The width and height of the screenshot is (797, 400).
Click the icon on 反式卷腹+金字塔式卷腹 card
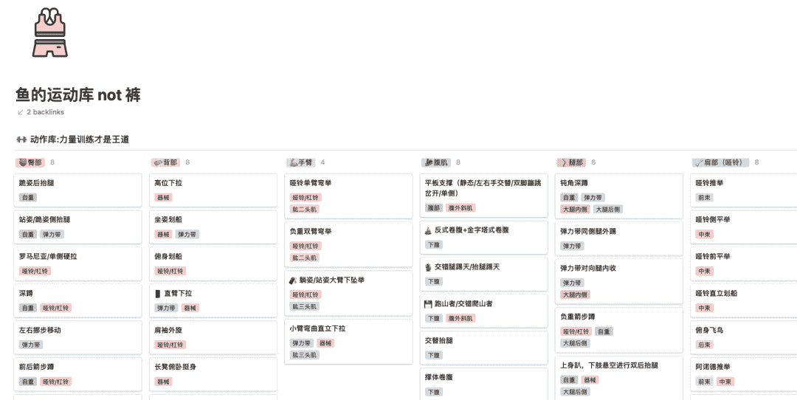[x=429, y=230]
